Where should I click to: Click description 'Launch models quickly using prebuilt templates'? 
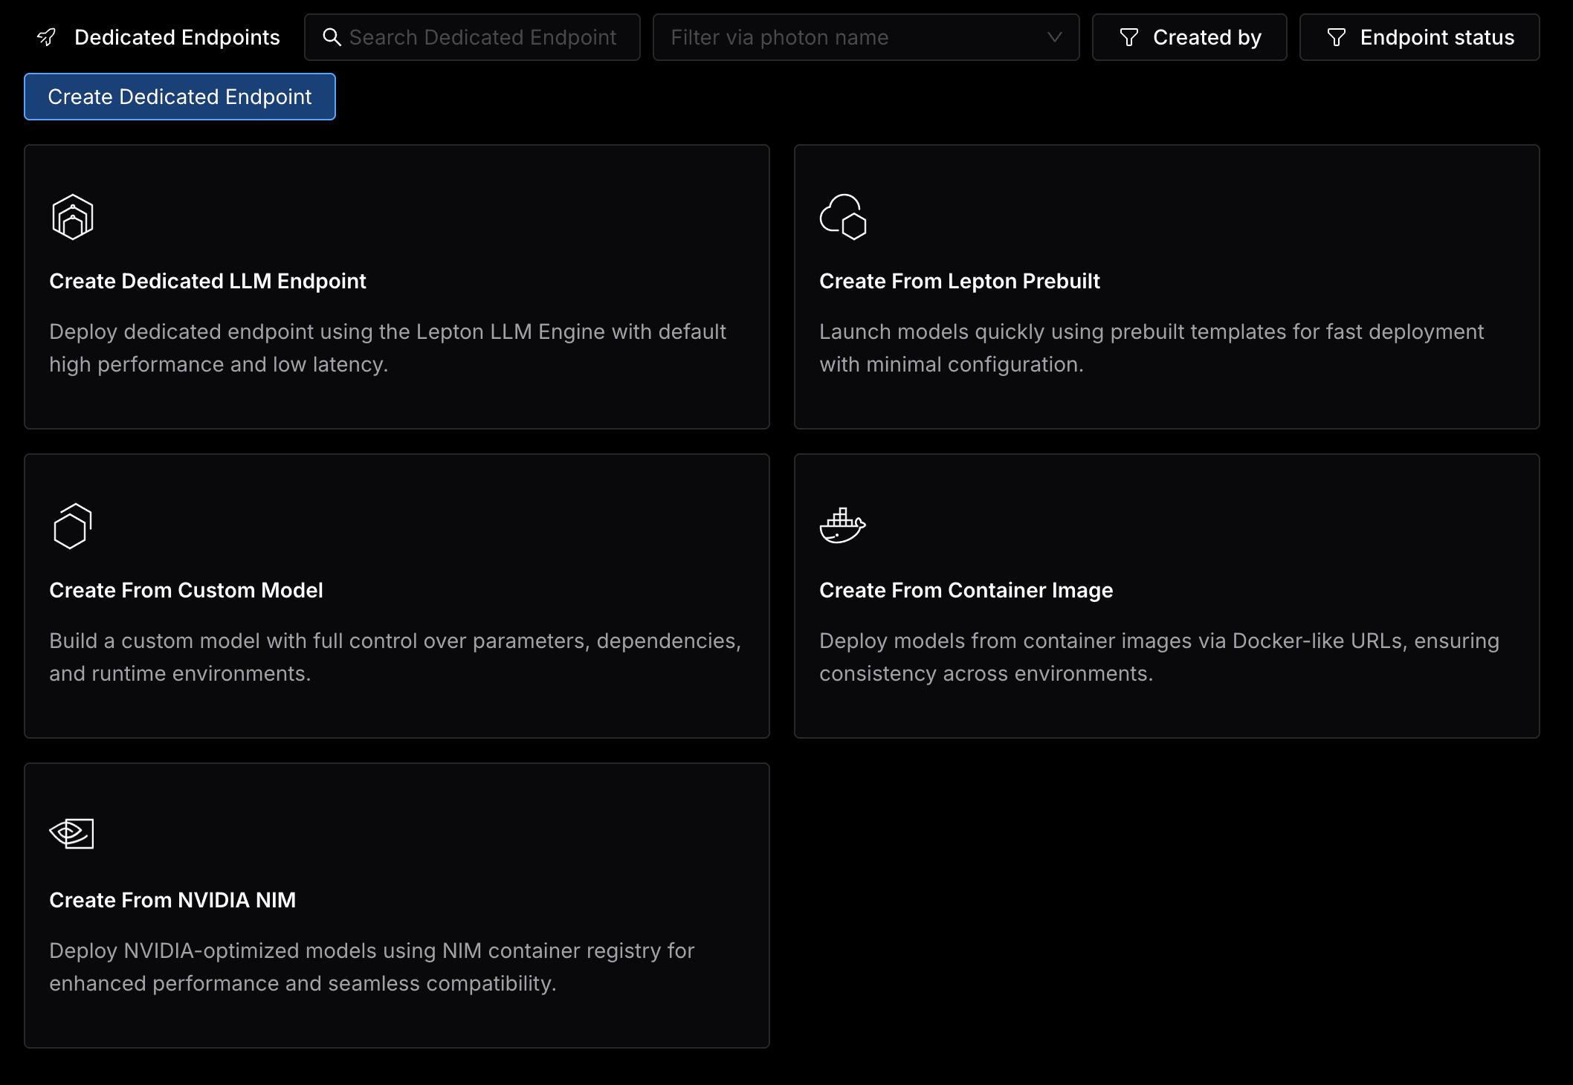pos(1152,348)
